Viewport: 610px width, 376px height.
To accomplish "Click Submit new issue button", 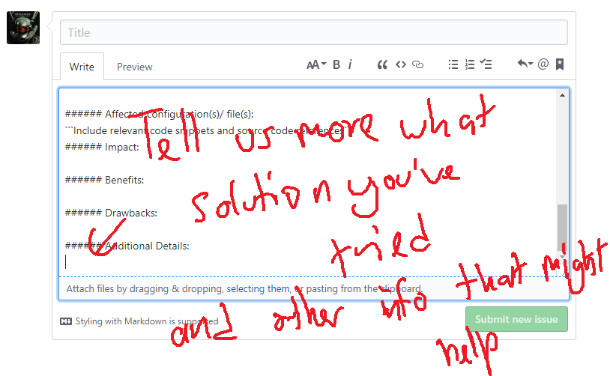I will pos(516,319).
